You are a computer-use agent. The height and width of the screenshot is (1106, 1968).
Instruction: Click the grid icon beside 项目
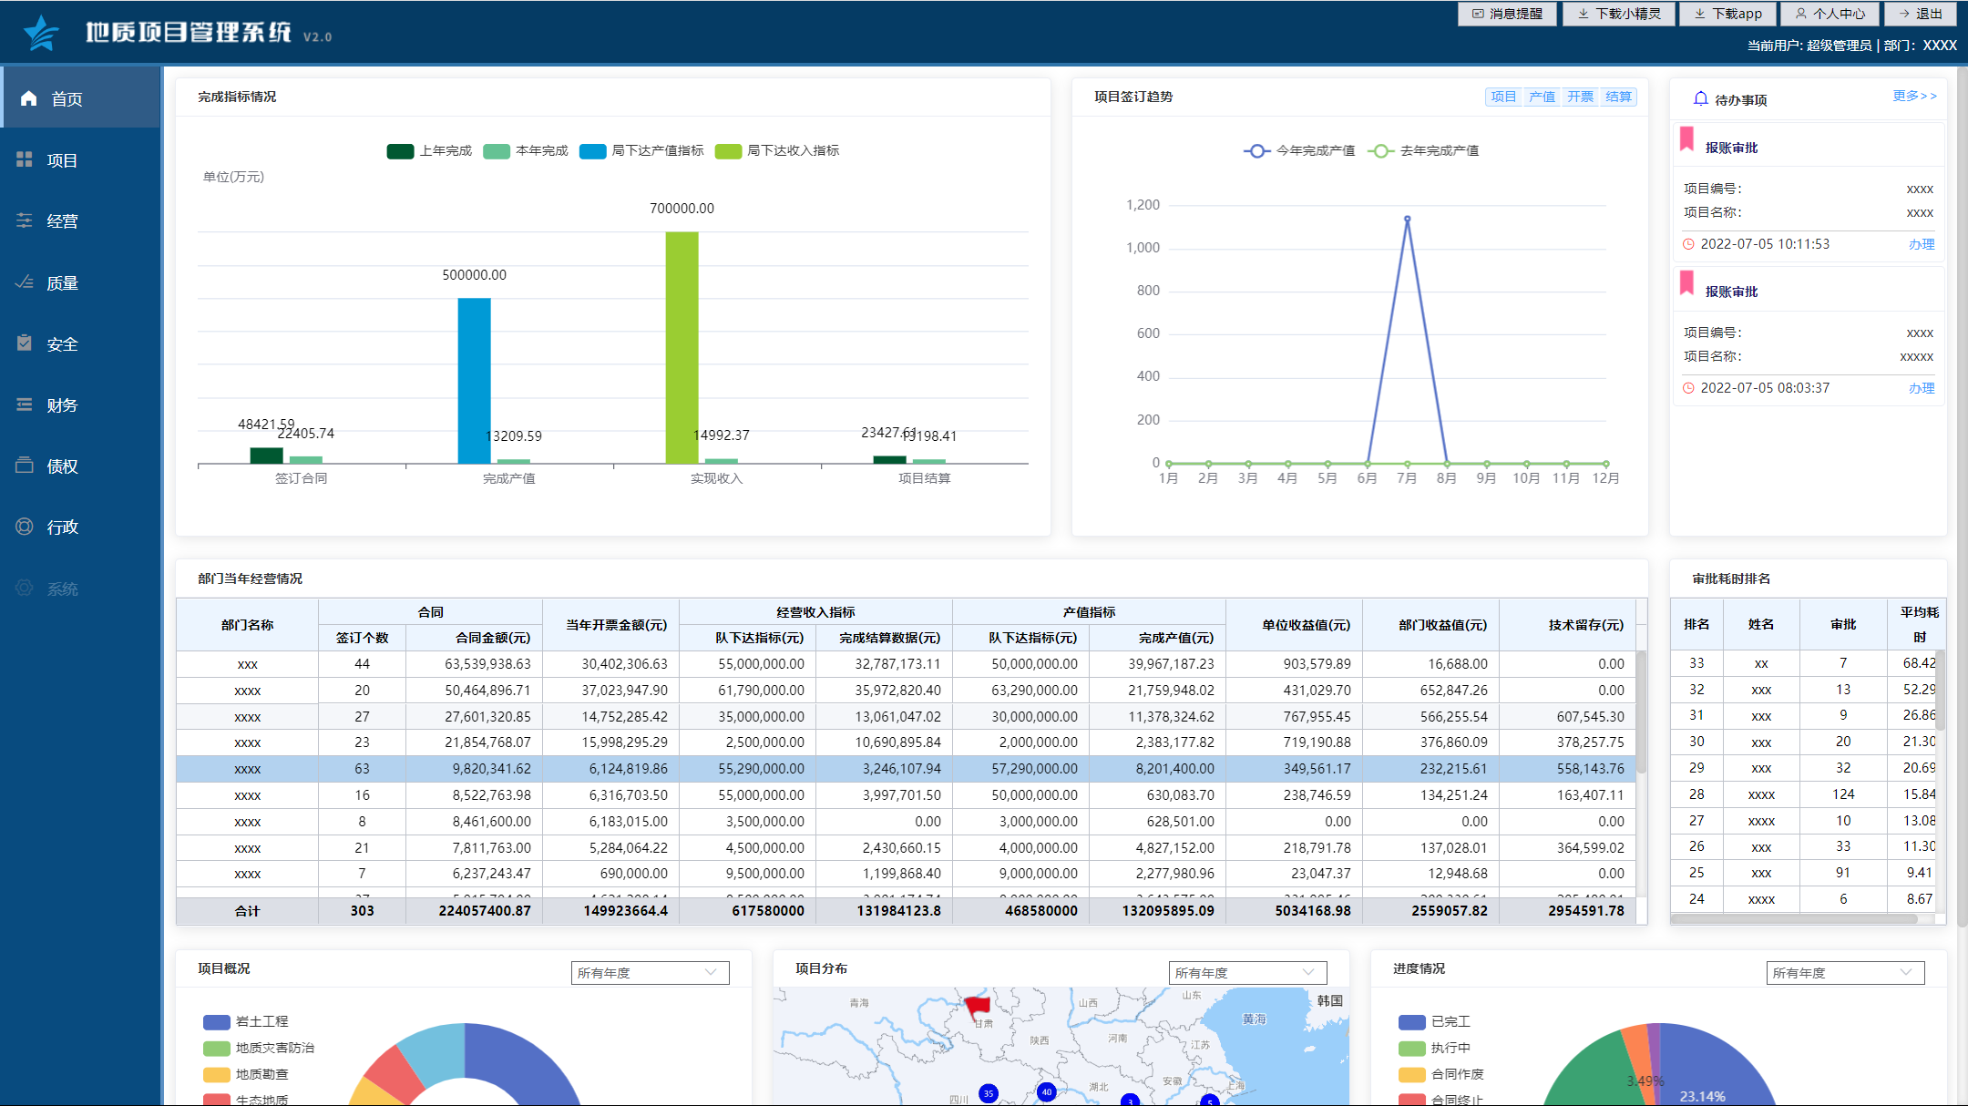(25, 159)
